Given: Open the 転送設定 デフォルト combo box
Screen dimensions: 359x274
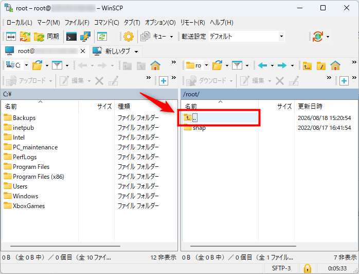Looking at the screenshot, I should click(x=247, y=36).
